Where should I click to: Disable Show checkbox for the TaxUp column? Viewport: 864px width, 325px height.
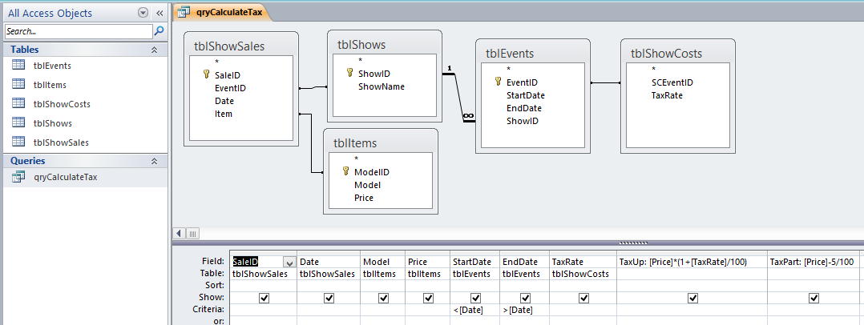pyautogui.click(x=692, y=298)
